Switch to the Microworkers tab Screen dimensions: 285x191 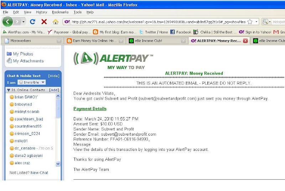(32, 41)
